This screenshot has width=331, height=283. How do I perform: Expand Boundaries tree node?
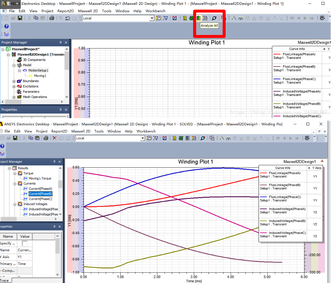pyautogui.click(x=14, y=81)
